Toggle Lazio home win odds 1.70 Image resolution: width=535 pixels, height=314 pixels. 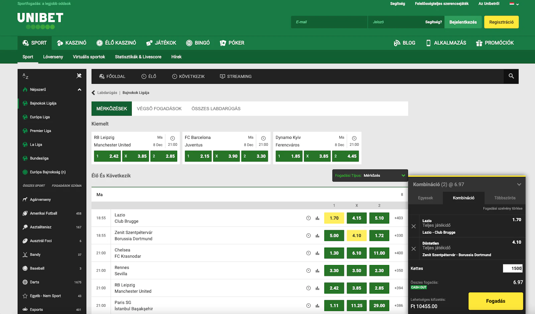click(334, 218)
